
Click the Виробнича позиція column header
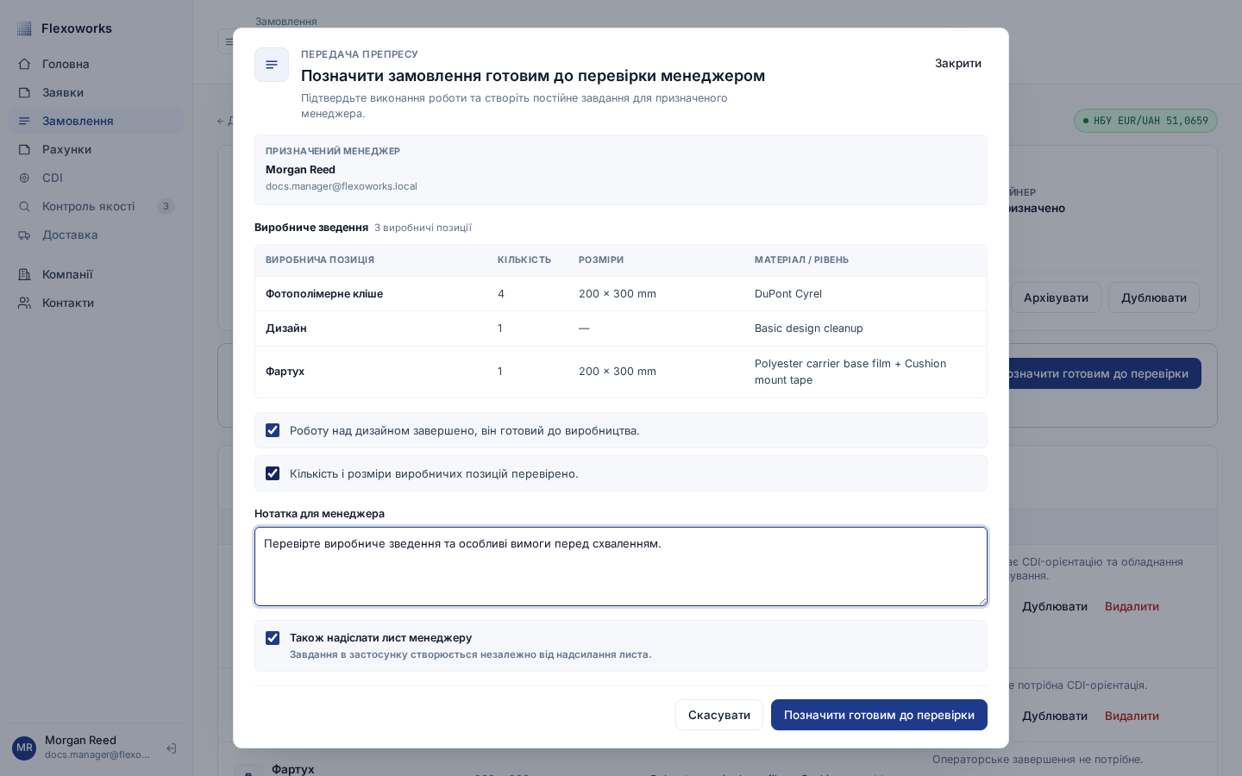320,260
